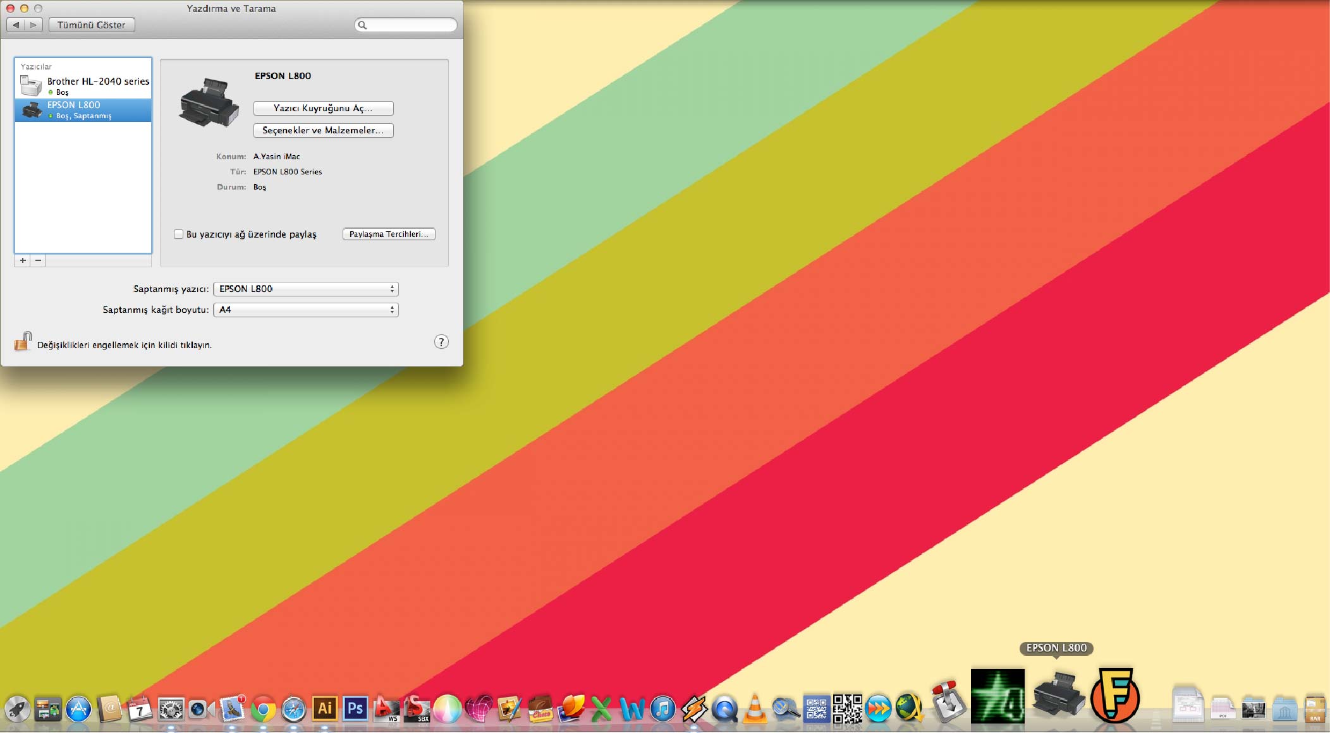Click the lock to prevent changes
The width and height of the screenshot is (1330, 733).
23,341
